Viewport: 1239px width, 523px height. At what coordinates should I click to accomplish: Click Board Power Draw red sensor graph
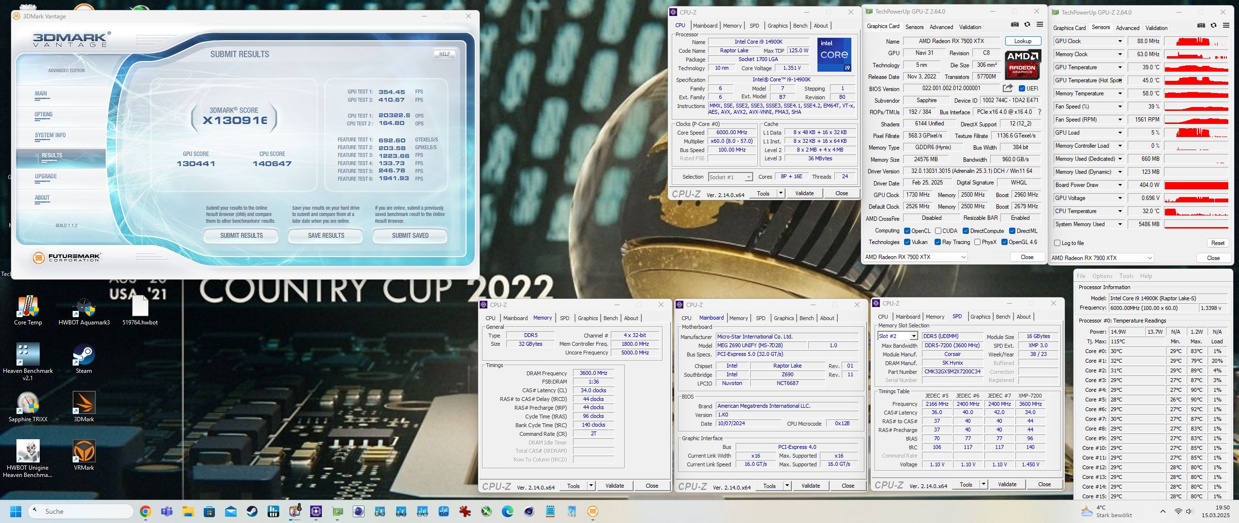[x=1196, y=185]
